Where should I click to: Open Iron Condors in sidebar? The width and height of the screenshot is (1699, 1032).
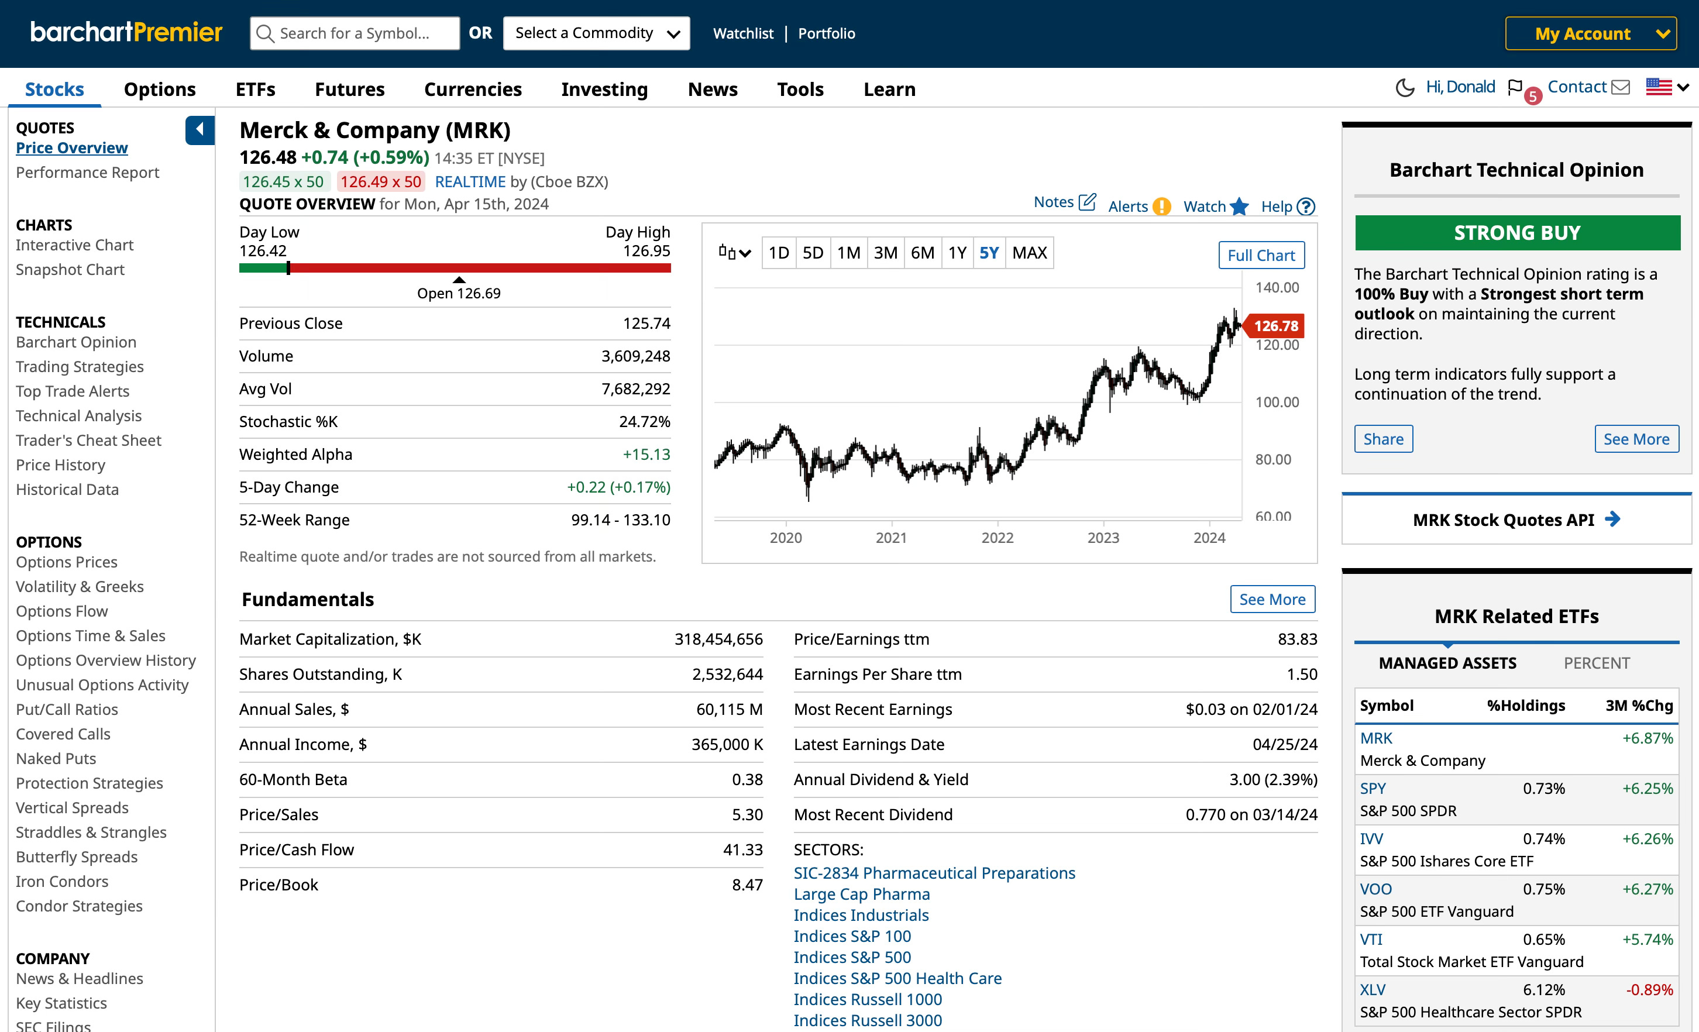click(62, 881)
